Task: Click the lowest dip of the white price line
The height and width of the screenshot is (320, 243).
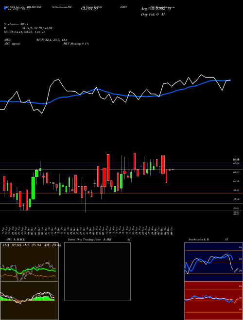Action: (42, 113)
